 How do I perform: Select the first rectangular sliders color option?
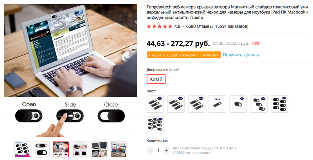[155, 104]
